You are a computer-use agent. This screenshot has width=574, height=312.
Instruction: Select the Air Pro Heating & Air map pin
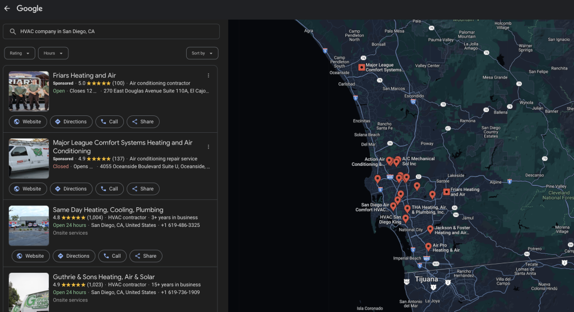pyautogui.click(x=428, y=246)
